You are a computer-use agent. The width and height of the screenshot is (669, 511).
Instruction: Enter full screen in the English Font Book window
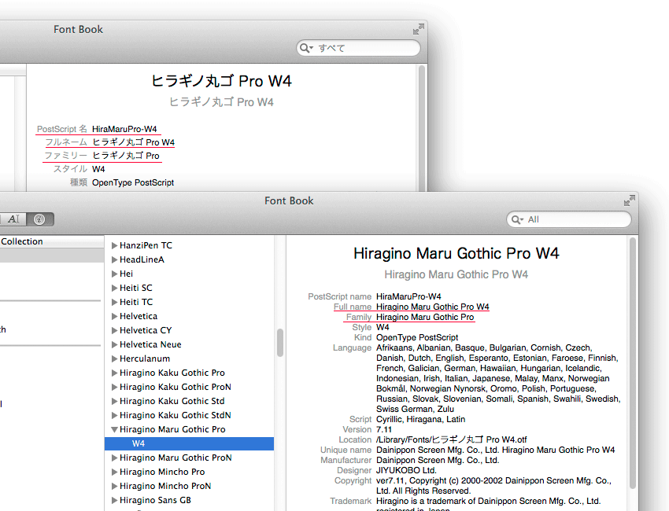coord(629,200)
